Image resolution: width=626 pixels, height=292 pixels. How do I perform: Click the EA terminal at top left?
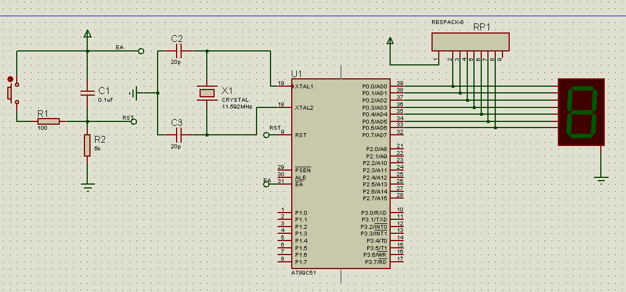(x=140, y=51)
